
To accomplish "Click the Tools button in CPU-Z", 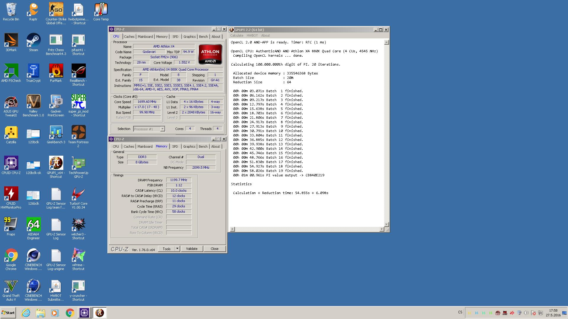I will 167,249.
